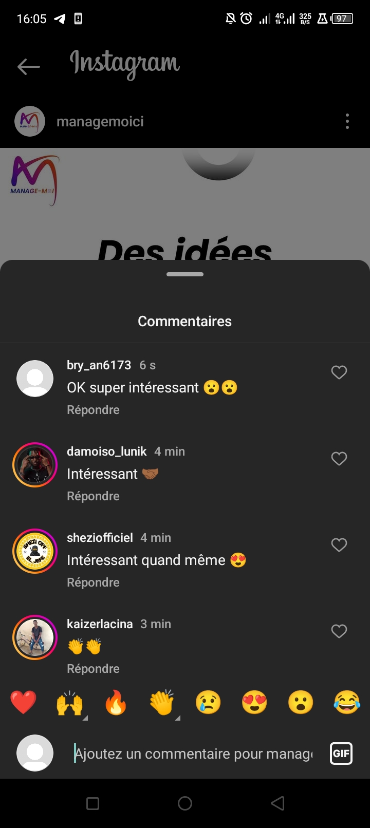Viewport: 370px width, 828px height.
Task: Insert the red heart emoji reaction
Action: (24, 702)
